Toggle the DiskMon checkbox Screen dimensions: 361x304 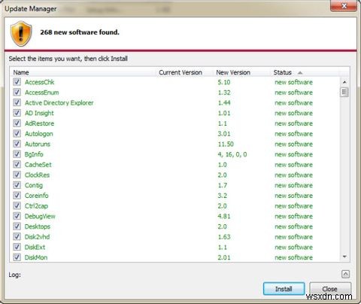[17, 257]
